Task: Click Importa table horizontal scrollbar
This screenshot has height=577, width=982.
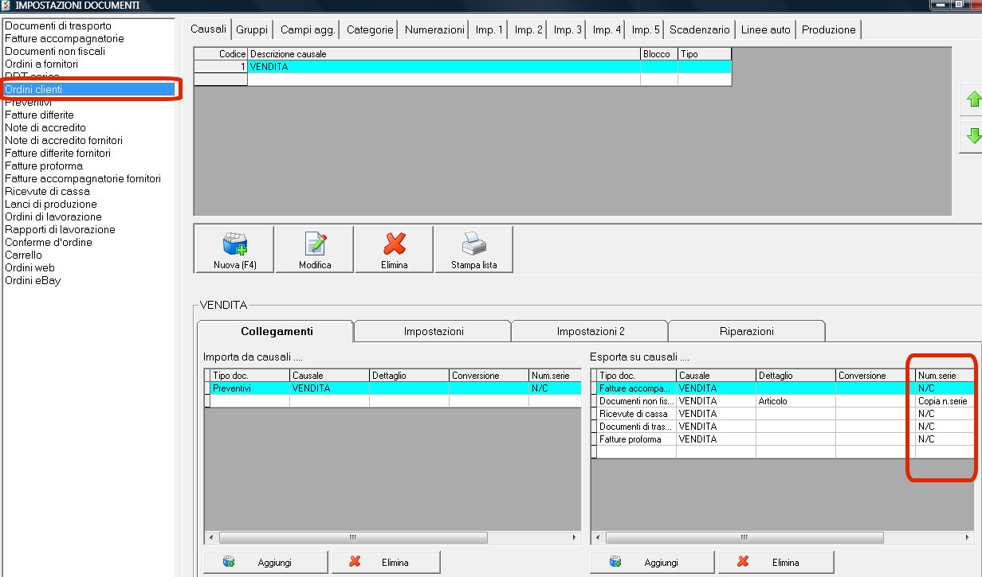Action: (393, 537)
